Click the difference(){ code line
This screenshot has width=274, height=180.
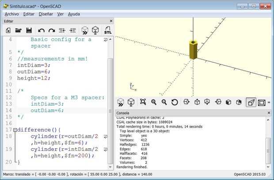click(38, 130)
